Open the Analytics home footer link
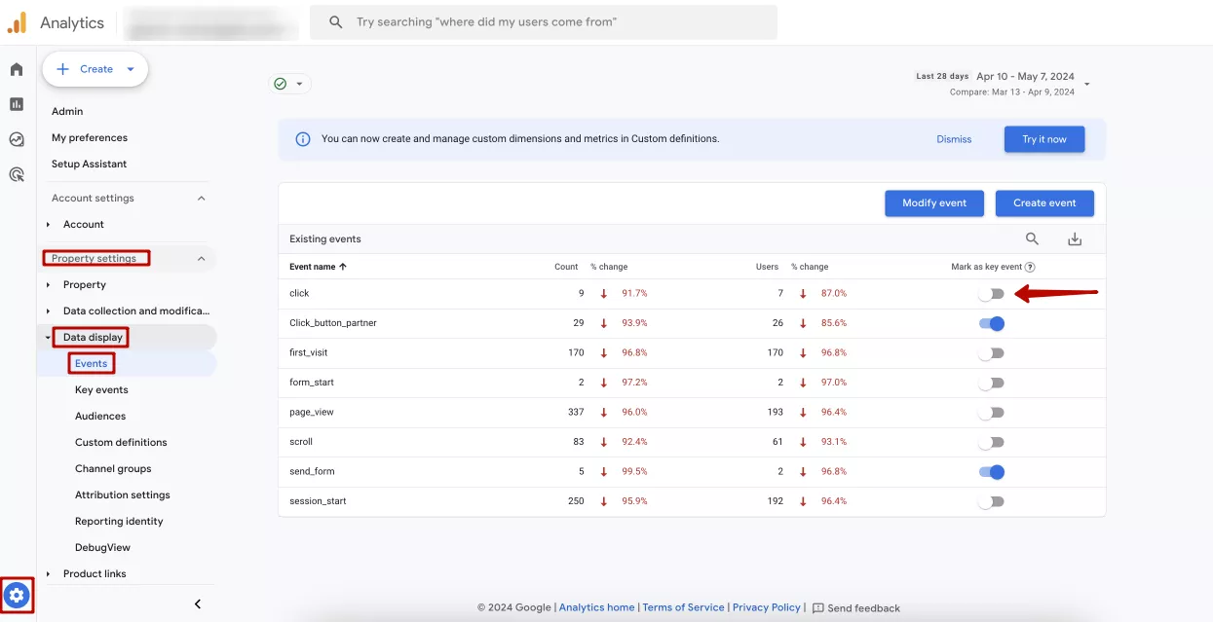Viewport: 1213px width, 622px height. [x=596, y=607]
